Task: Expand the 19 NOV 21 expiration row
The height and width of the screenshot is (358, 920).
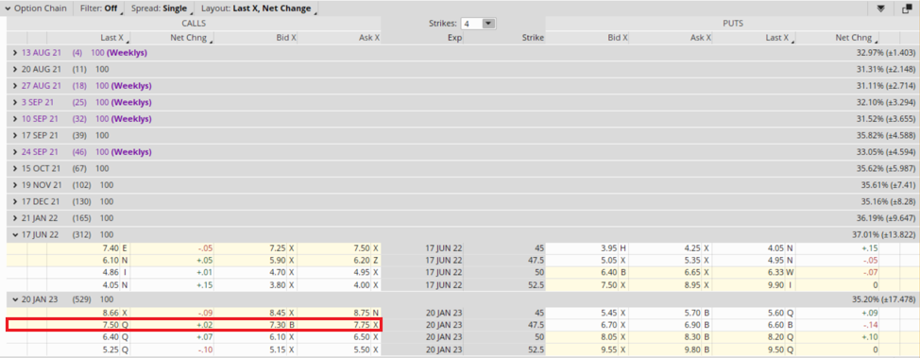Action: pos(15,185)
